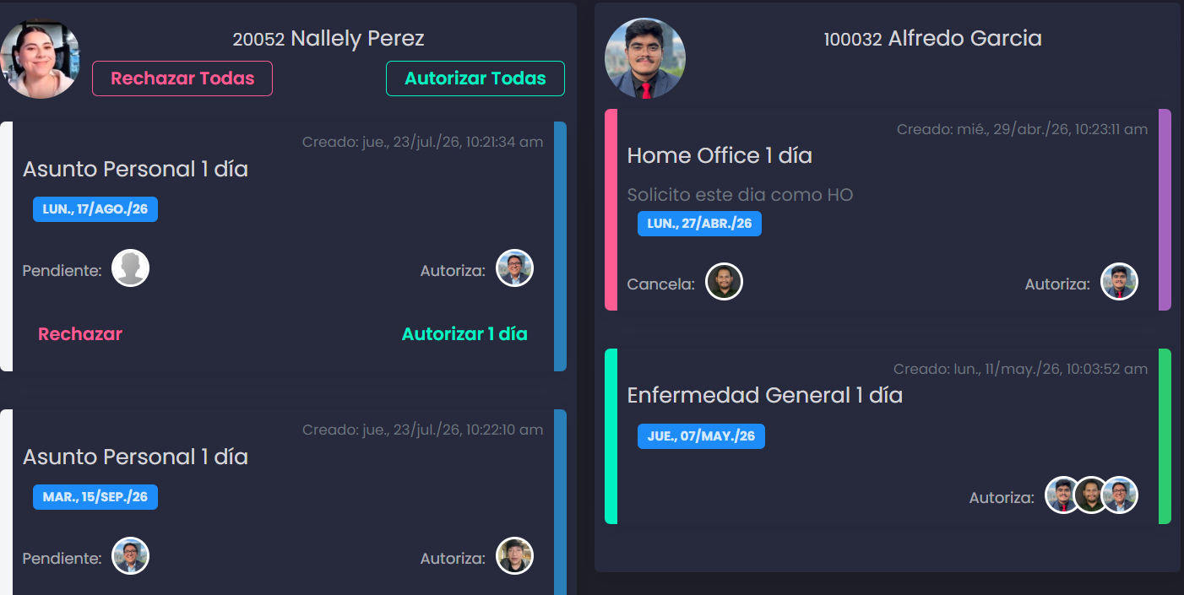The width and height of the screenshot is (1184, 595).
Task: Select the MAR., 15/SEP./26 date badge
Action: [x=95, y=497]
